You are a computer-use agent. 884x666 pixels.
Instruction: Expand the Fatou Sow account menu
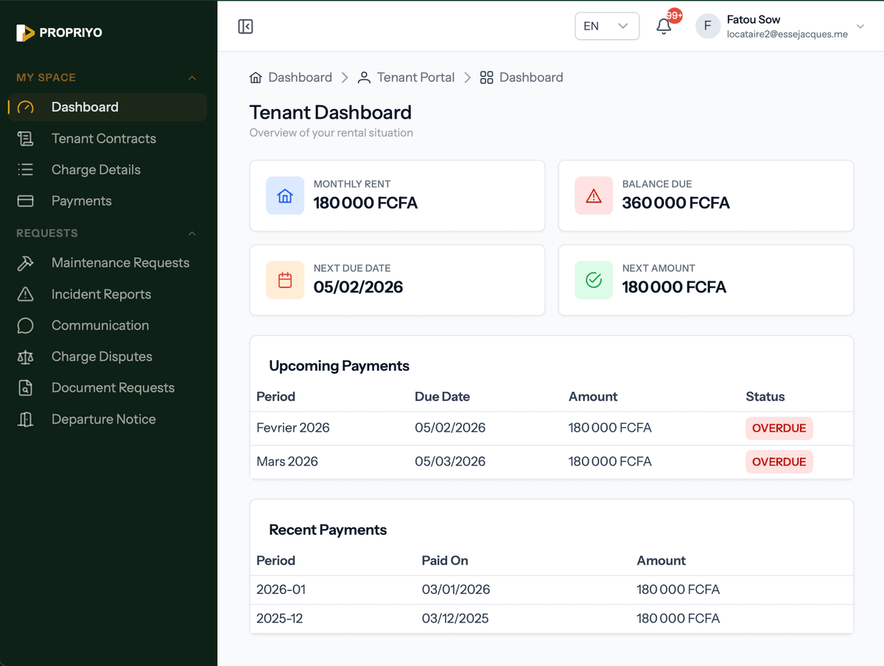click(860, 27)
